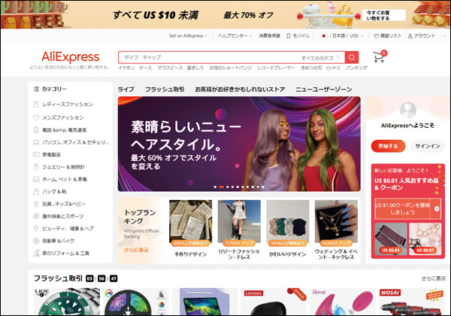Open the ウェディング & イベント ネックレス thumbnail
The width and height of the screenshot is (451, 316).
[336, 221]
